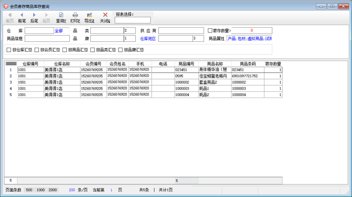Sort by 商品条码 column header
Screen dimensions: 352x197
pos(248,64)
